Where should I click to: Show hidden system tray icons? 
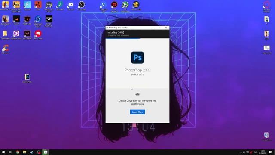[x=241, y=152]
